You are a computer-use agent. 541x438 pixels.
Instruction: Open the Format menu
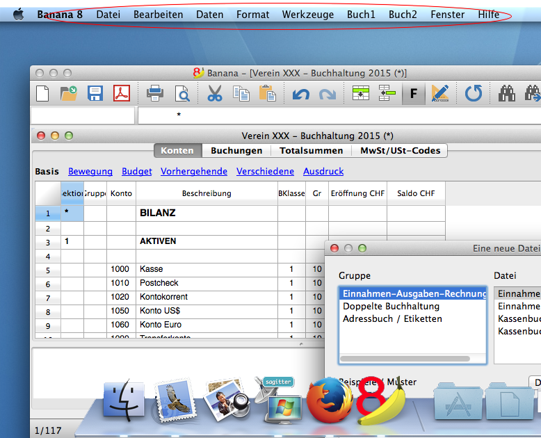pos(252,15)
